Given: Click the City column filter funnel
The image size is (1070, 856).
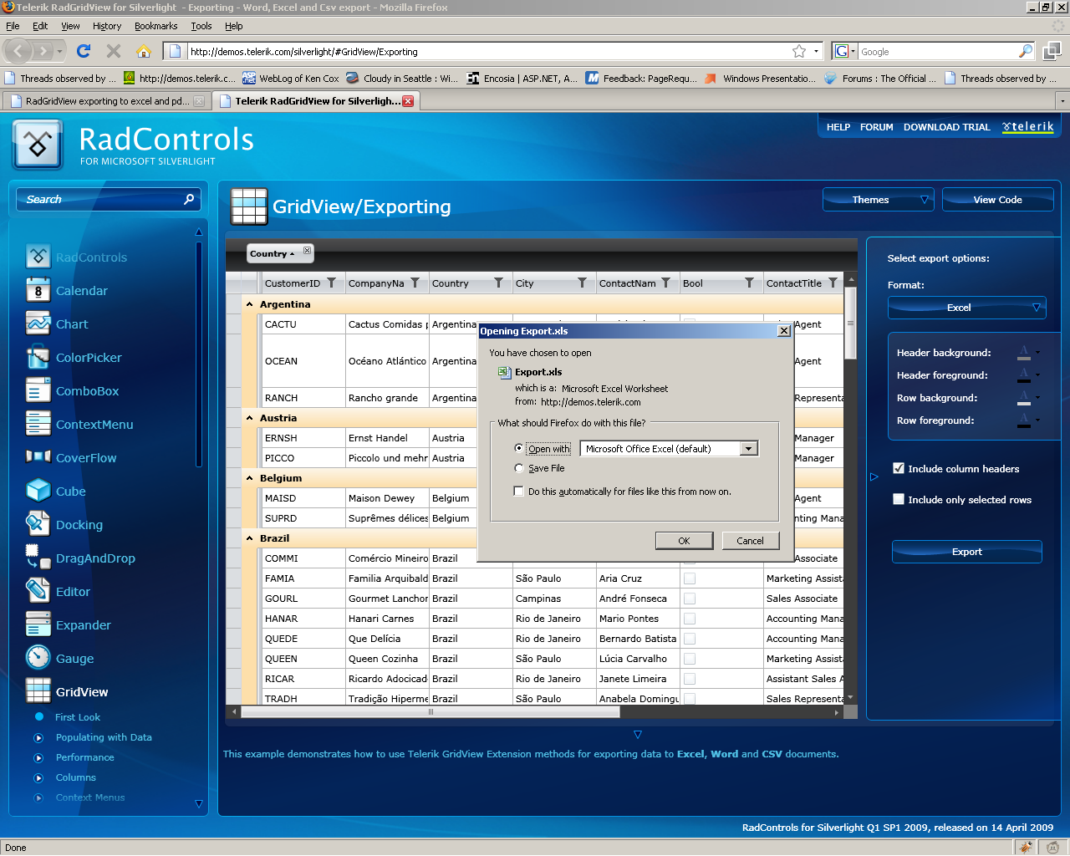Looking at the screenshot, I should 582,283.
